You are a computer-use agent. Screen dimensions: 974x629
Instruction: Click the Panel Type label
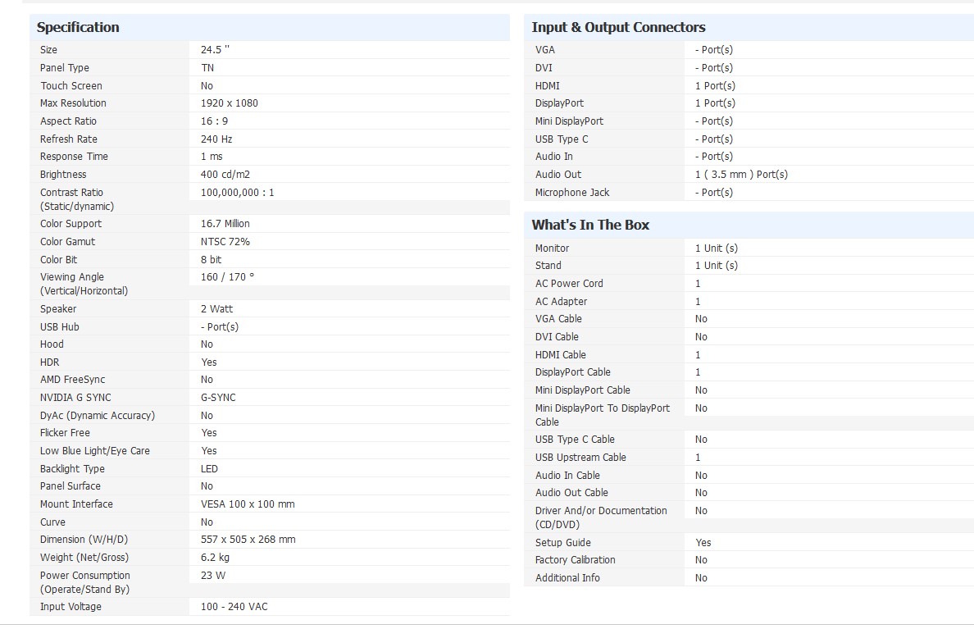pyautogui.click(x=65, y=68)
